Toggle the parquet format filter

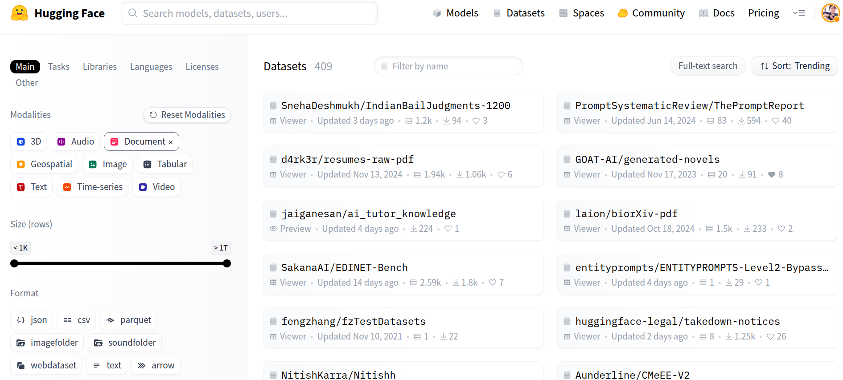coord(128,320)
